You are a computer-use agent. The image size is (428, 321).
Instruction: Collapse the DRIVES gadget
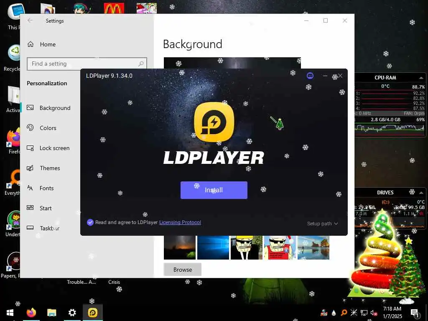(421, 193)
